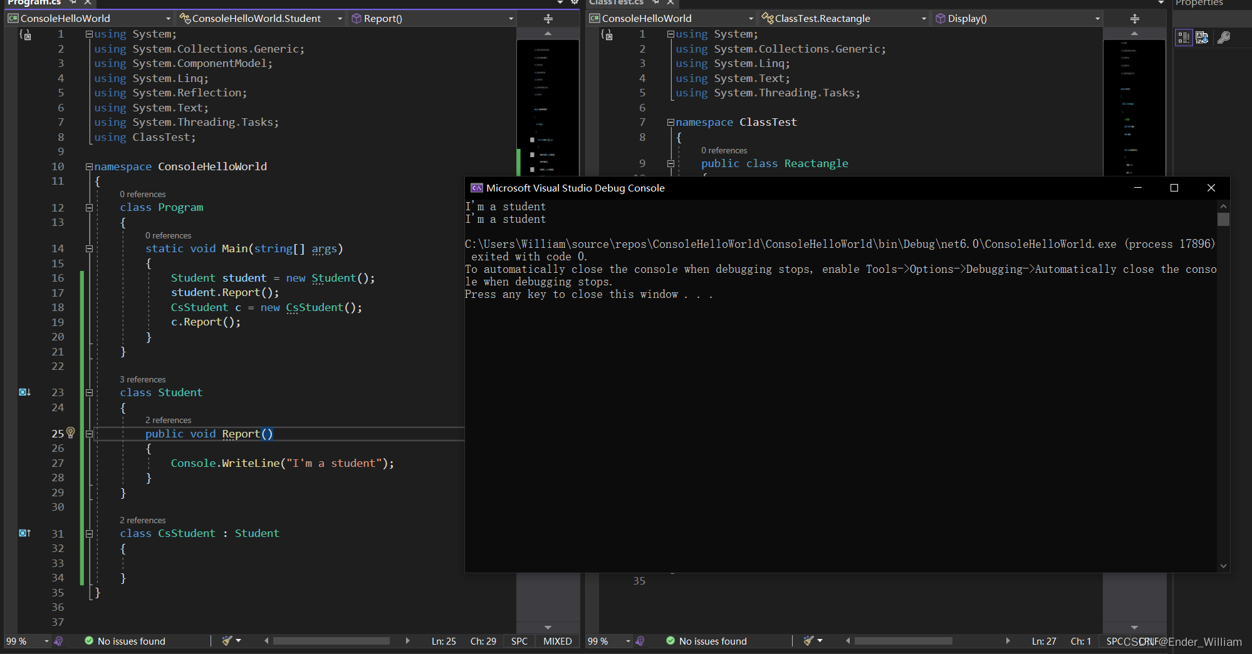Screen dimensions: 1252x654
Task: Click the IntelliCode icon in left status bar
Action: pos(59,641)
